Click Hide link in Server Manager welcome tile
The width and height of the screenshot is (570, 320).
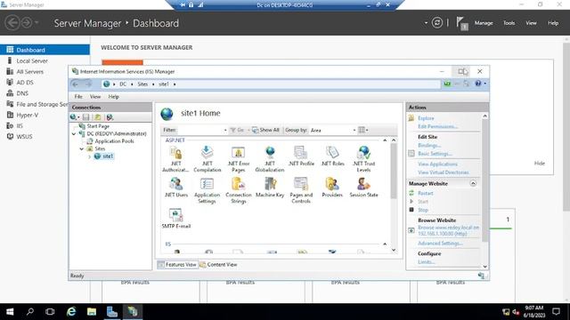coord(540,164)
